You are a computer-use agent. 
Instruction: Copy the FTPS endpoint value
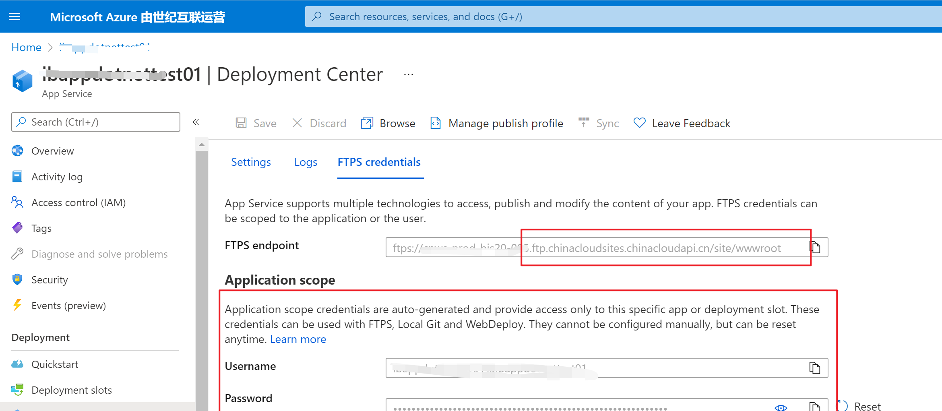815,247
